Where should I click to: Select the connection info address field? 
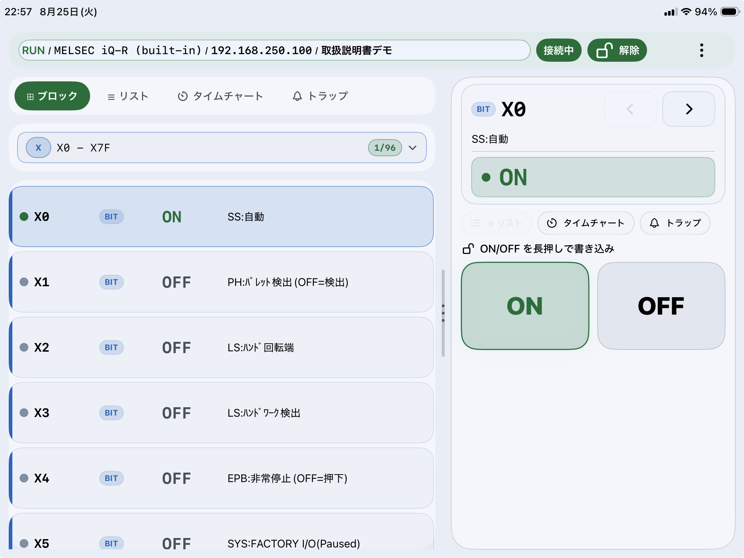[274, 50]
